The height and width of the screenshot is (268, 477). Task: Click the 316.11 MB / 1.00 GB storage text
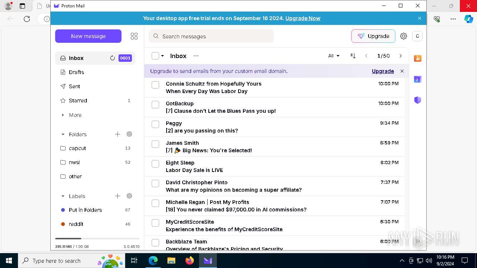point(72,247)
